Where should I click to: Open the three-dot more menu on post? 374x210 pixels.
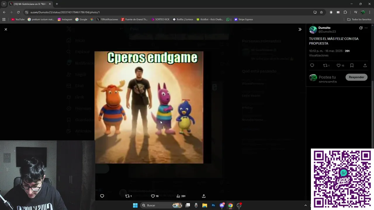click(366, 28)
